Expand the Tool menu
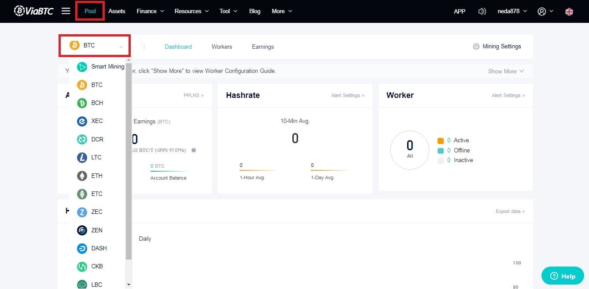 (228, 11)
